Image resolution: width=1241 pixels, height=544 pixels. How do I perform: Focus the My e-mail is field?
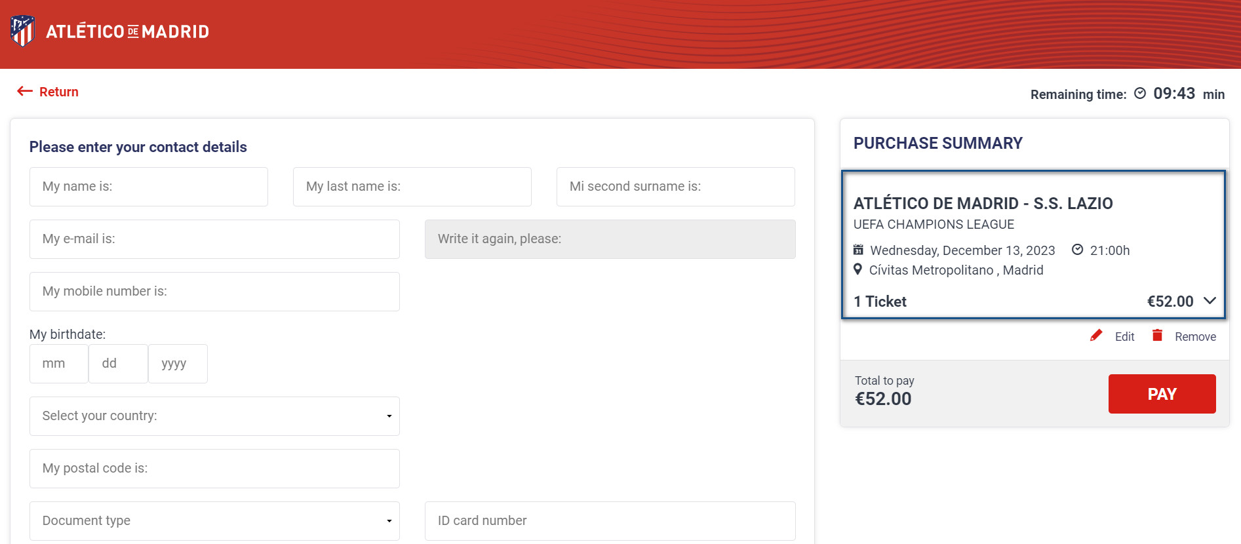point(214,239)
